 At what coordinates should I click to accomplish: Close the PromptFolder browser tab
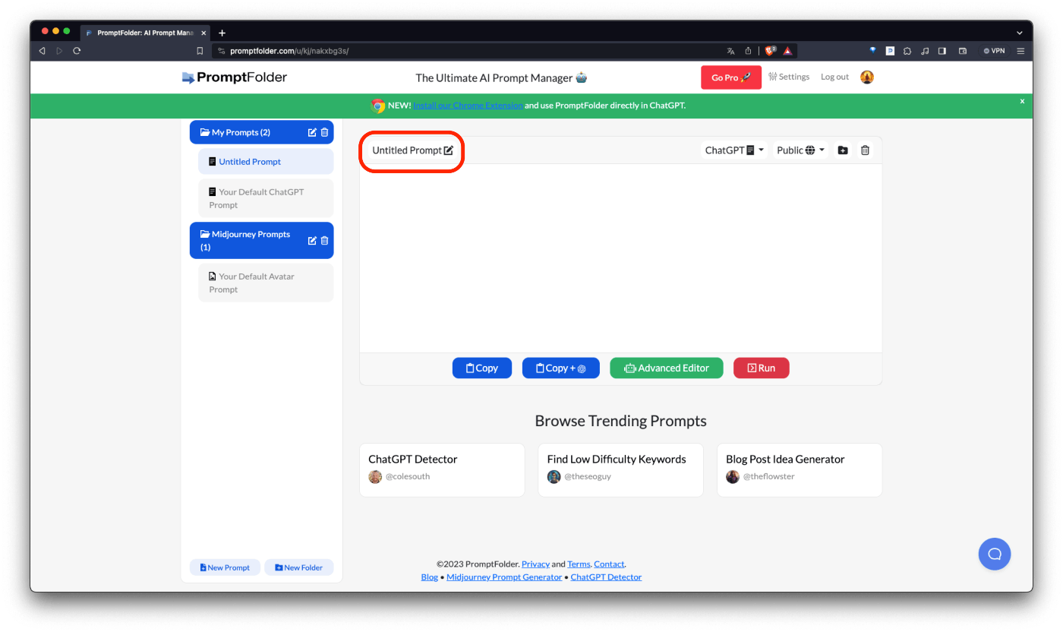tap(203, 33)
